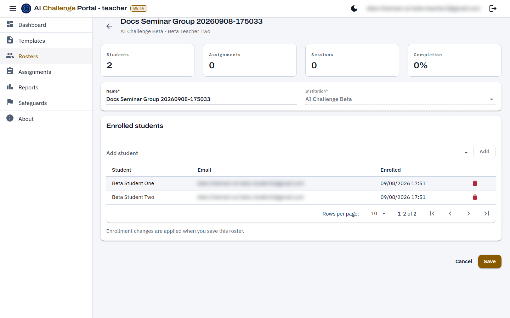Click the Assignments count card
Screen dimensions: 510x318
[x=250, y=60]
